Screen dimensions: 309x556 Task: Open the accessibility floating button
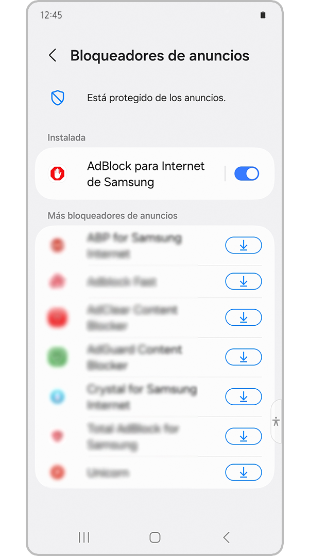(x=276, y=421)
